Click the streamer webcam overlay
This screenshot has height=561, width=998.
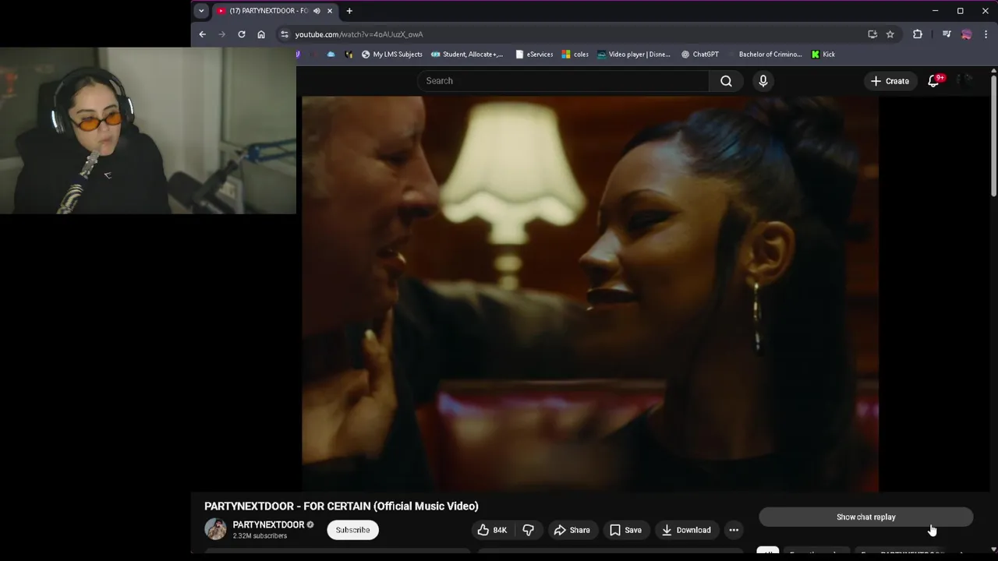click(148, 131)
